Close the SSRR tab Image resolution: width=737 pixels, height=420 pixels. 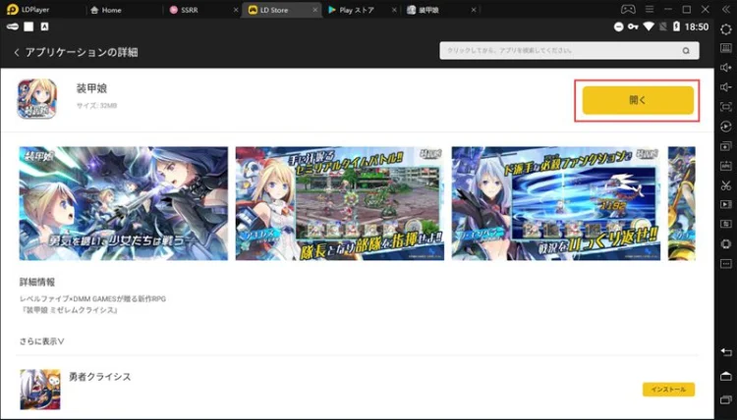click(x=236, y=10)
